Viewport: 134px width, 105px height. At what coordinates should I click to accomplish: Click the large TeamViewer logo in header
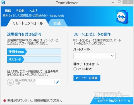coord(122,17)
